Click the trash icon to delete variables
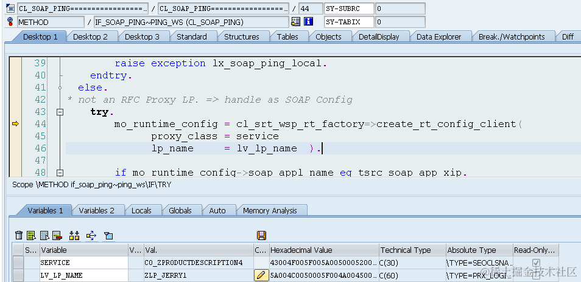 (19, 235)
